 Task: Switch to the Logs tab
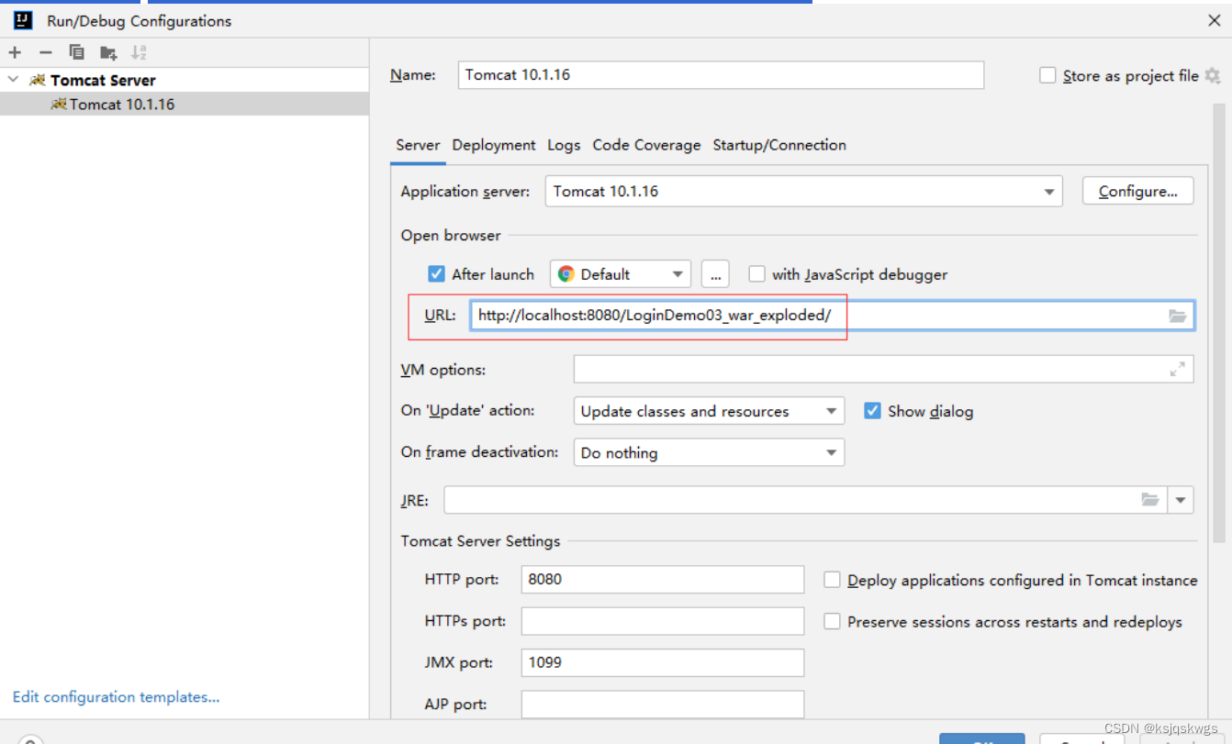click(x=564, y=145)
